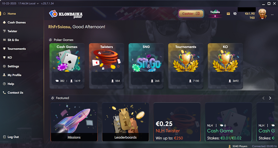
Task: Open the Twisters game card
Action: pos(107,66)
